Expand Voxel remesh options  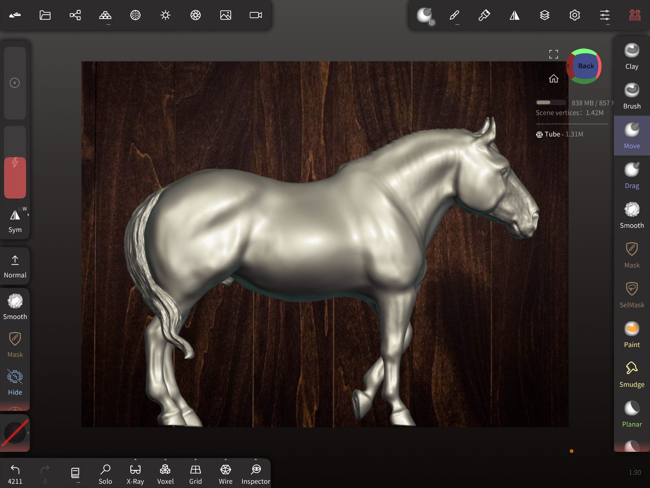[165, 460]
